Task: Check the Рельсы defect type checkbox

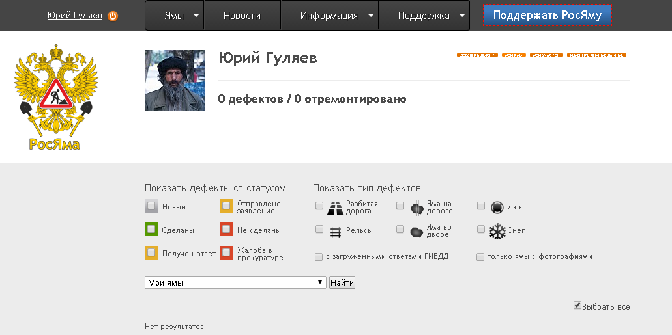Action: (x=319, y=230)
